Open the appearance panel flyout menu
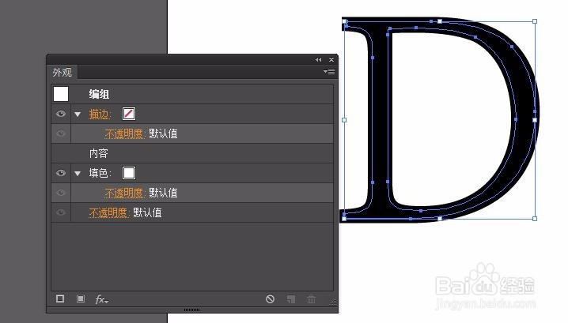This screenshot has height=323, width=568. (329, 72)
